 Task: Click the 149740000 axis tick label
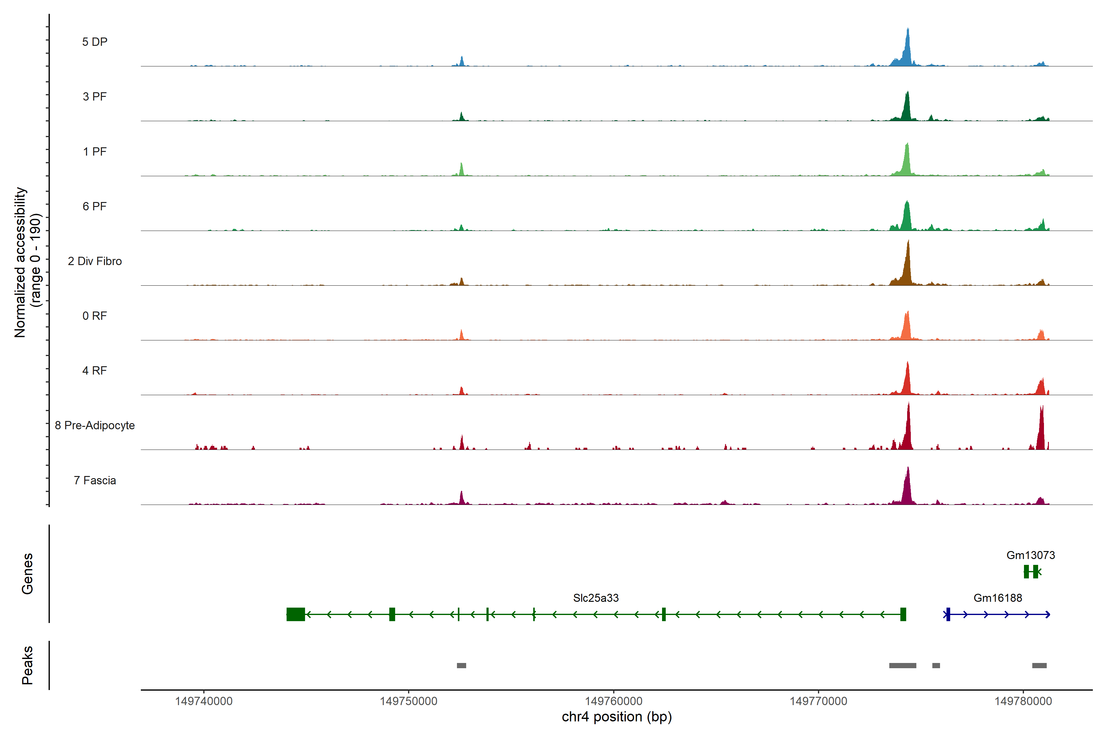coord(204,701)
